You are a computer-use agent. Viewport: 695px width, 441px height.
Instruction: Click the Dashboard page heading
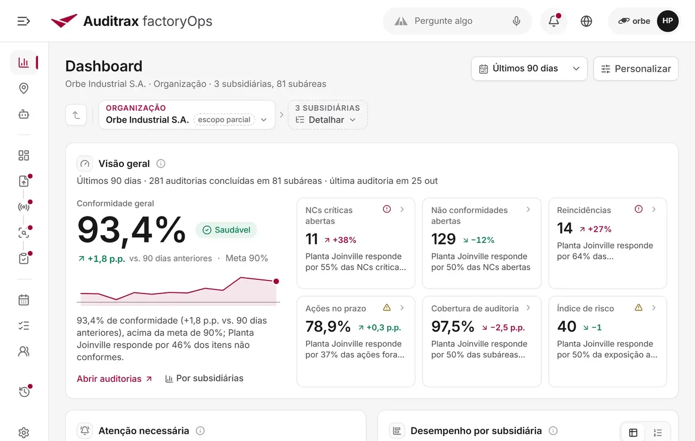click(x=104, y=66)
